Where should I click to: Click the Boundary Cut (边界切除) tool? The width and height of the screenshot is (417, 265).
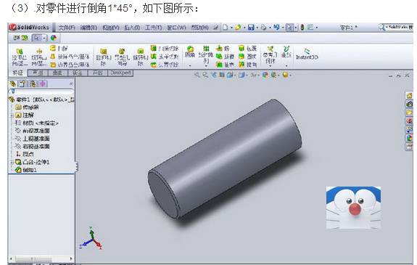pos(165,65)
